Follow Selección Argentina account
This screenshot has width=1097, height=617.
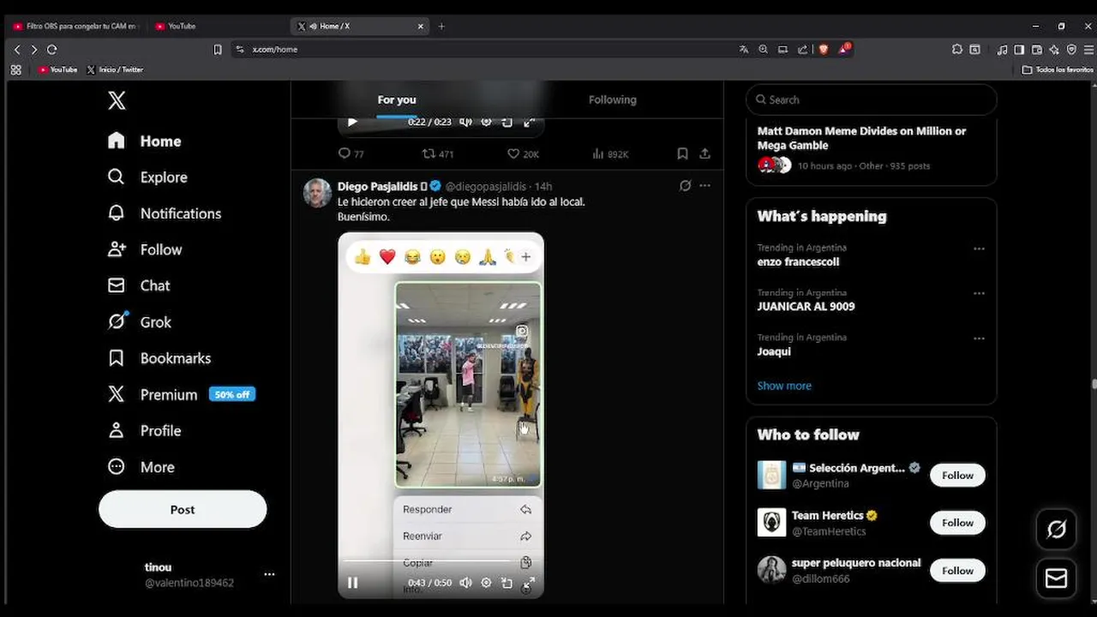point(957,475)
